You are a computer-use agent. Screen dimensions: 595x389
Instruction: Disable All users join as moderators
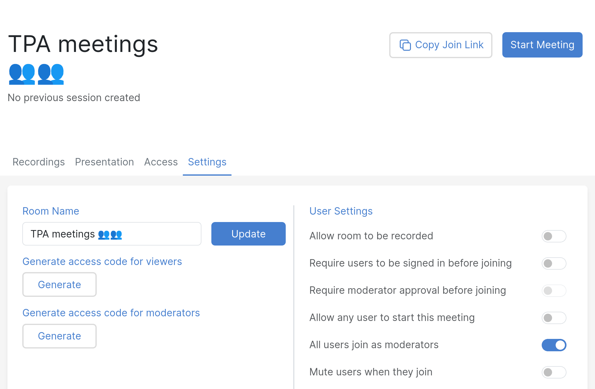(x=554, y=345)
